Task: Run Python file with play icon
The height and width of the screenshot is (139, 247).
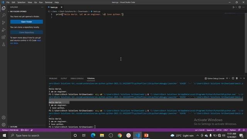Action: (x=233, y=7)
